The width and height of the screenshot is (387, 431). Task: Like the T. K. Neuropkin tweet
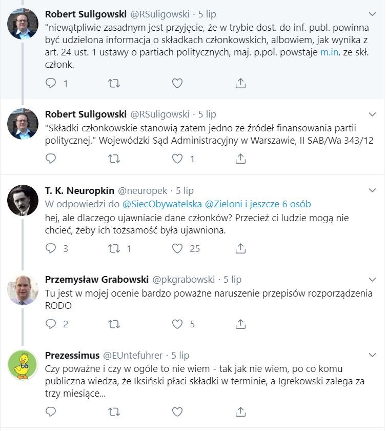point(177,249)
